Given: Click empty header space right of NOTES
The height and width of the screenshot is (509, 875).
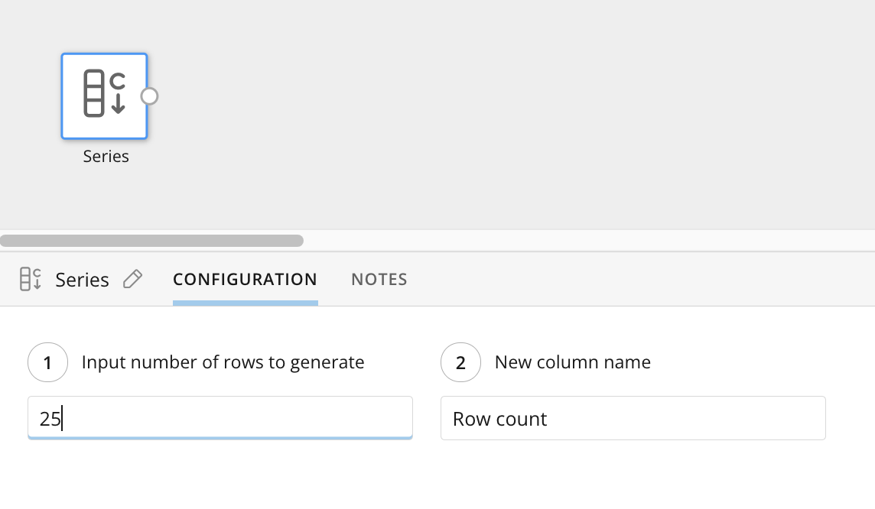Looking at the screenshot, I should tap(642, 279).
